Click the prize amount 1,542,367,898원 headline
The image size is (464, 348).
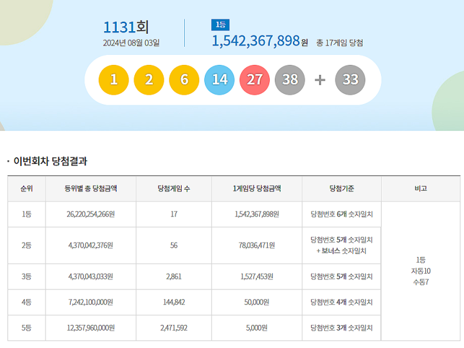coord(260,41)
